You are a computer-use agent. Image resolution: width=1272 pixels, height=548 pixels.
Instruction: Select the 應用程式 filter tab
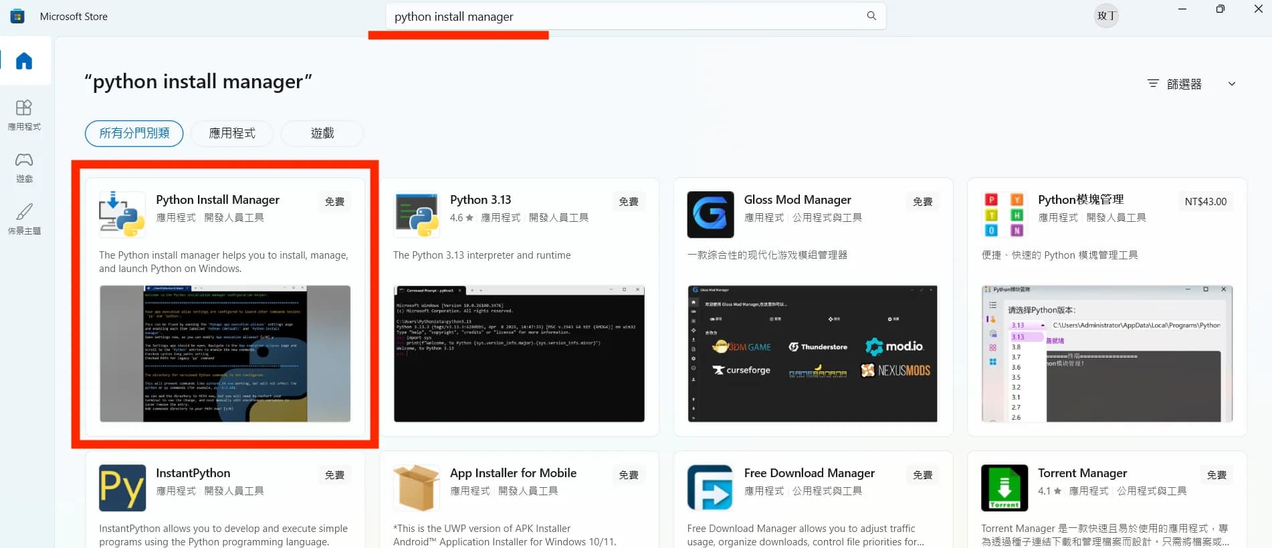click(x=232, y=133)
